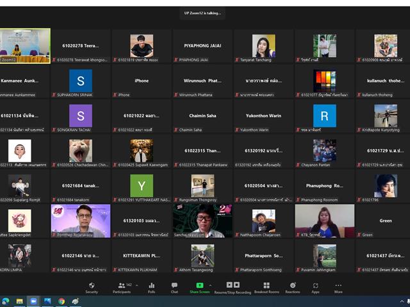Click the muted mic icon on Green tile
Image resolution: width=410 pixels, height=307 pixels.
[359, 235]
